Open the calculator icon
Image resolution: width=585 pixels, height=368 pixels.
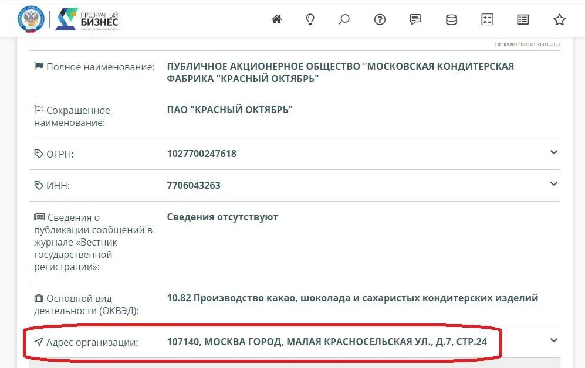[487, 19]
